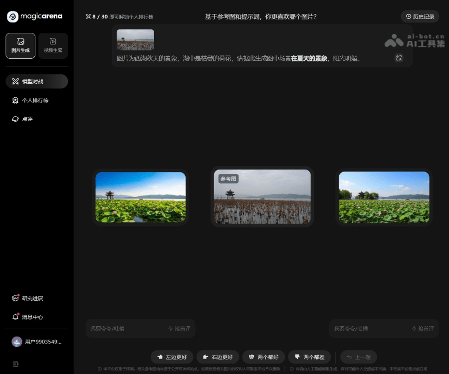Choose 两个都差 thumbs-down option
Screen dimensions: 449x374
[309, 357]
